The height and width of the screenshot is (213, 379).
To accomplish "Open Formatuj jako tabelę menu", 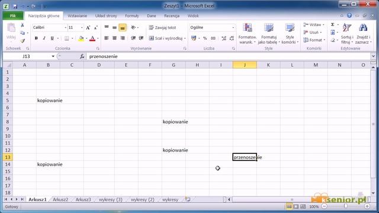I will [268, 34].
